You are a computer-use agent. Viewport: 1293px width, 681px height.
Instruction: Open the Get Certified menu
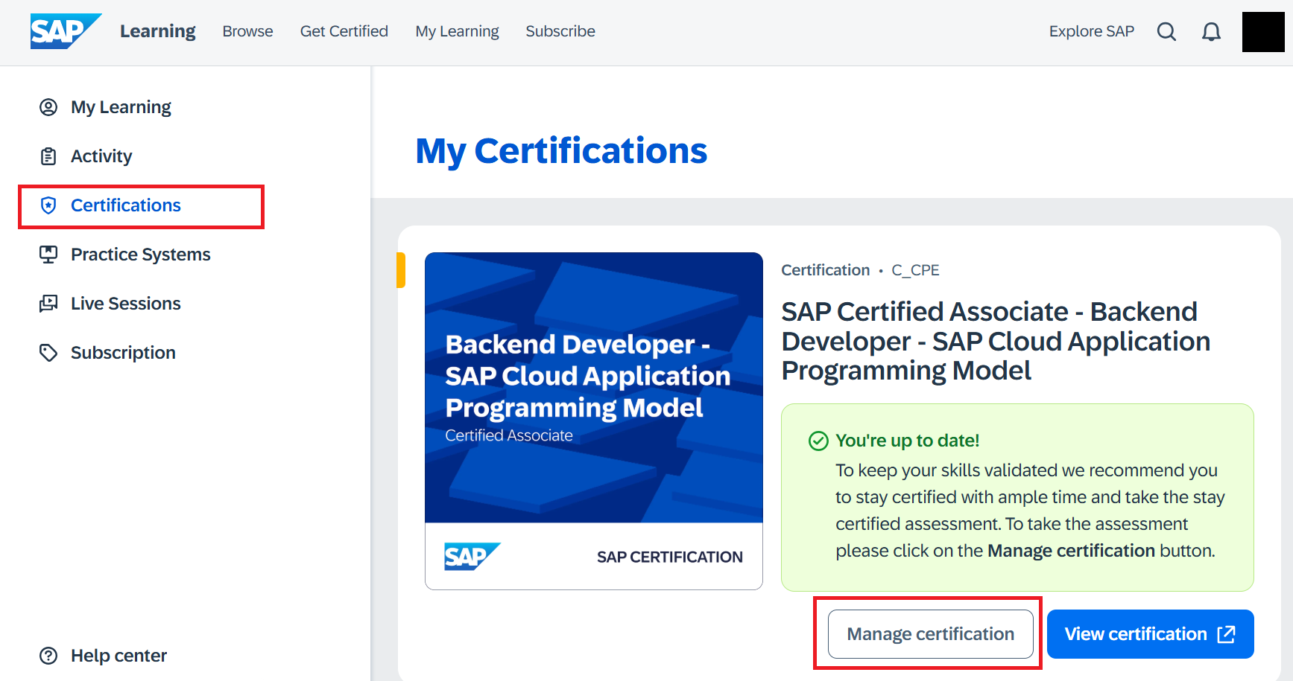344,31
